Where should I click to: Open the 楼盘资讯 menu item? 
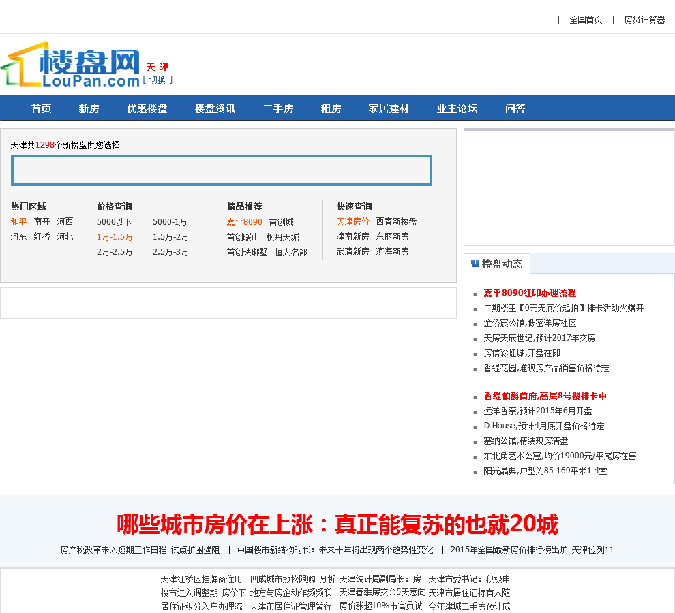coord(215,108)
